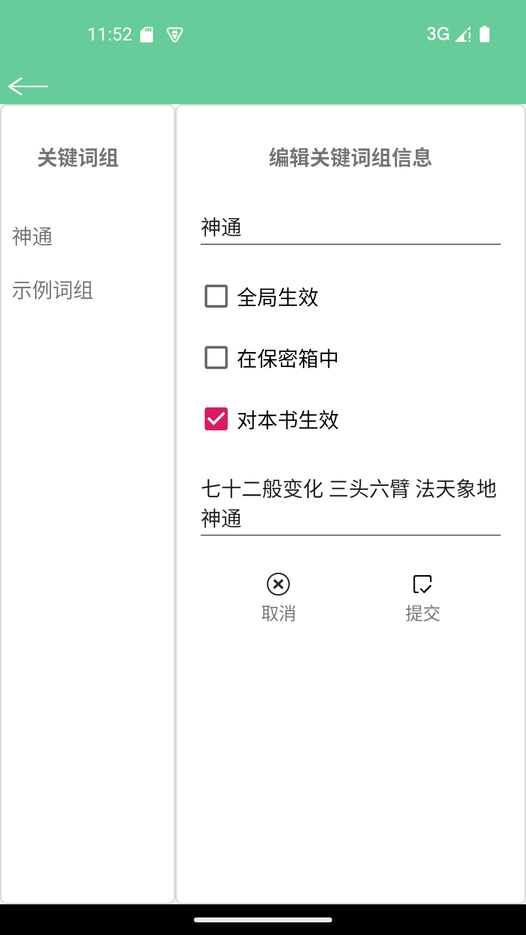Click the 3G network indicator
This screenshot has height=935, width=526.
click(437, 33)
